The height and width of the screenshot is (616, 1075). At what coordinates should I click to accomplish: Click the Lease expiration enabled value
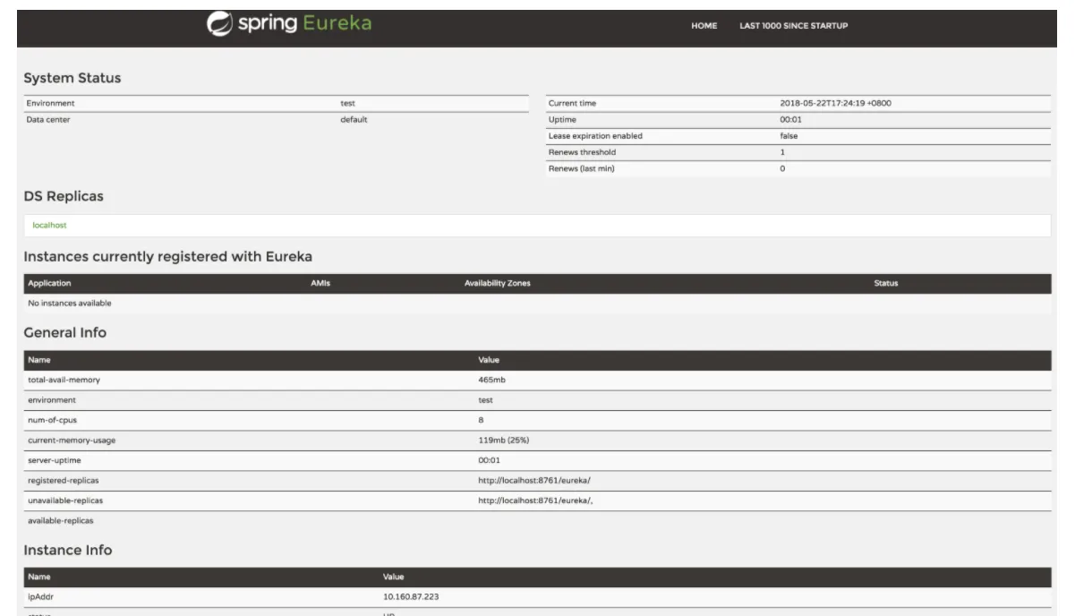[789, 136]
